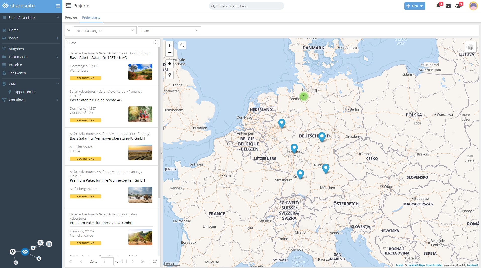
Task: Open Home in the sidebar
Action: [x=14, y=30]
